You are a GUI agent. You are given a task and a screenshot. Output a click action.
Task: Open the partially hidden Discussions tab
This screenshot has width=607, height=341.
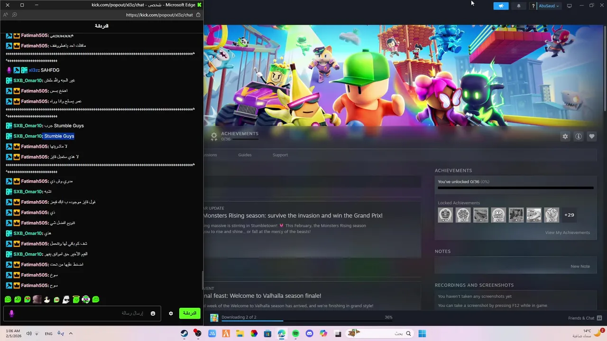point(210,155)
